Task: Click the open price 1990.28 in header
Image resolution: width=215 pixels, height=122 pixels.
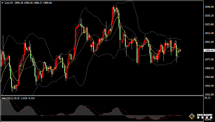Action: tap(19, 3)
